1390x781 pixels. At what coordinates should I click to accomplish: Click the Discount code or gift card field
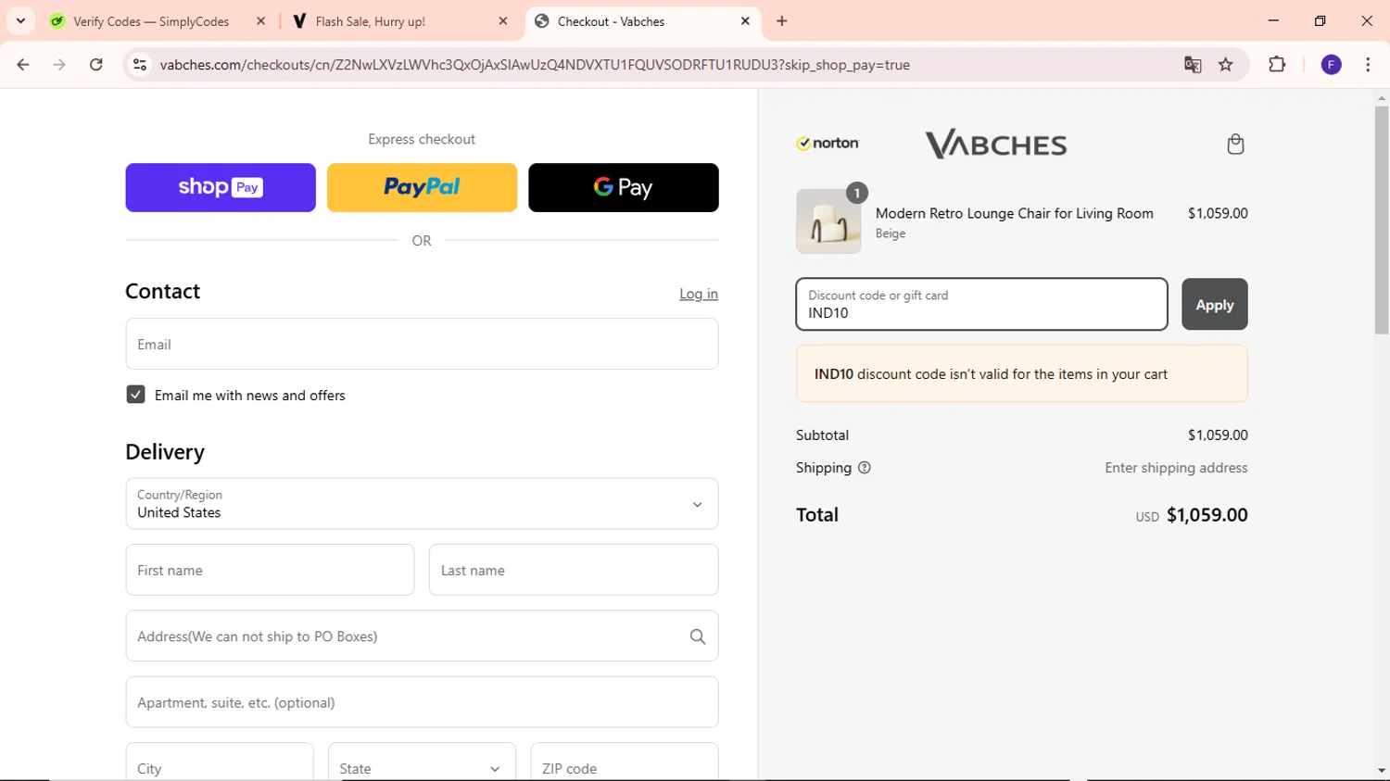pos(981,304)
